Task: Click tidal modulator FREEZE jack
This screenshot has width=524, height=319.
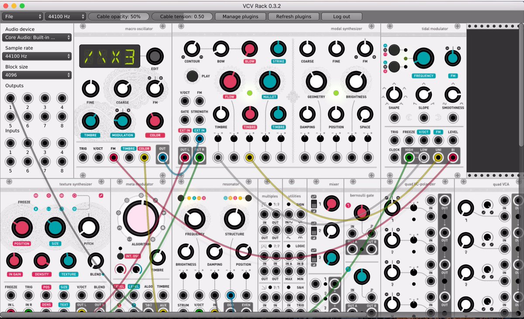Action: click(x=409, y=140)
